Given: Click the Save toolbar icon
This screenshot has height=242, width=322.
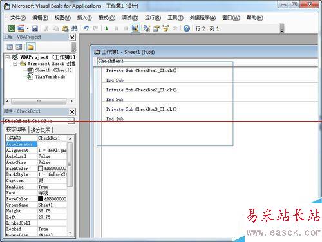Looking at the screenshot, I should coord(35,28).
